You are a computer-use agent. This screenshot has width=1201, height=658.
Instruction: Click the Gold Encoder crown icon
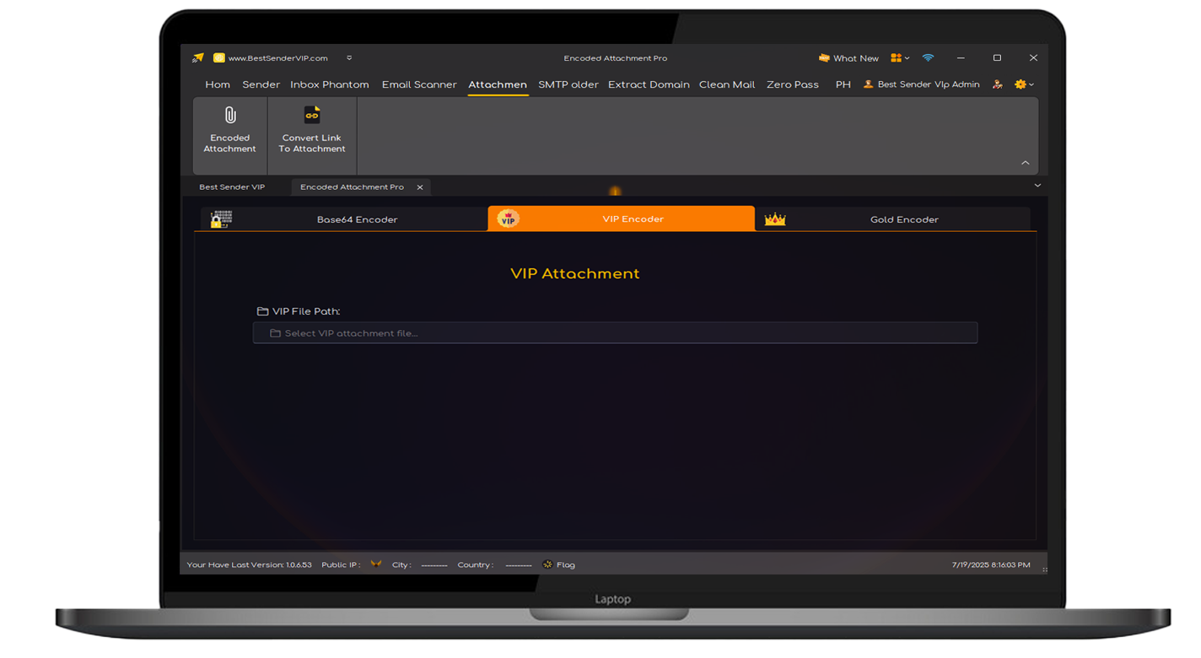(x=775, y=219)
